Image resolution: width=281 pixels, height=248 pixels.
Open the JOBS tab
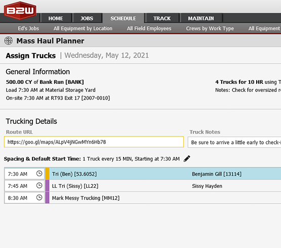click(x=87, y=18)
